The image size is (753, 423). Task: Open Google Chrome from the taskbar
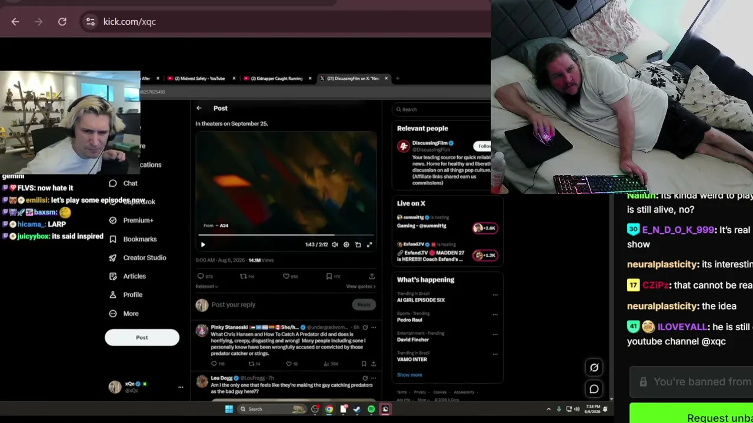coord(329,409)
